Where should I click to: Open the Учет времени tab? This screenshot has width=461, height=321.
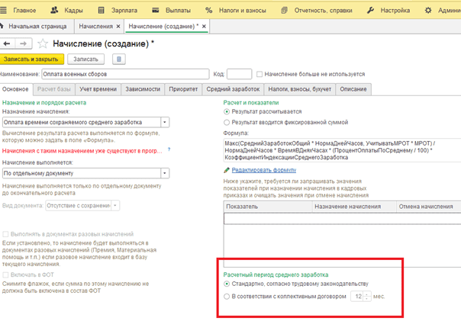(x=98, y=89)
